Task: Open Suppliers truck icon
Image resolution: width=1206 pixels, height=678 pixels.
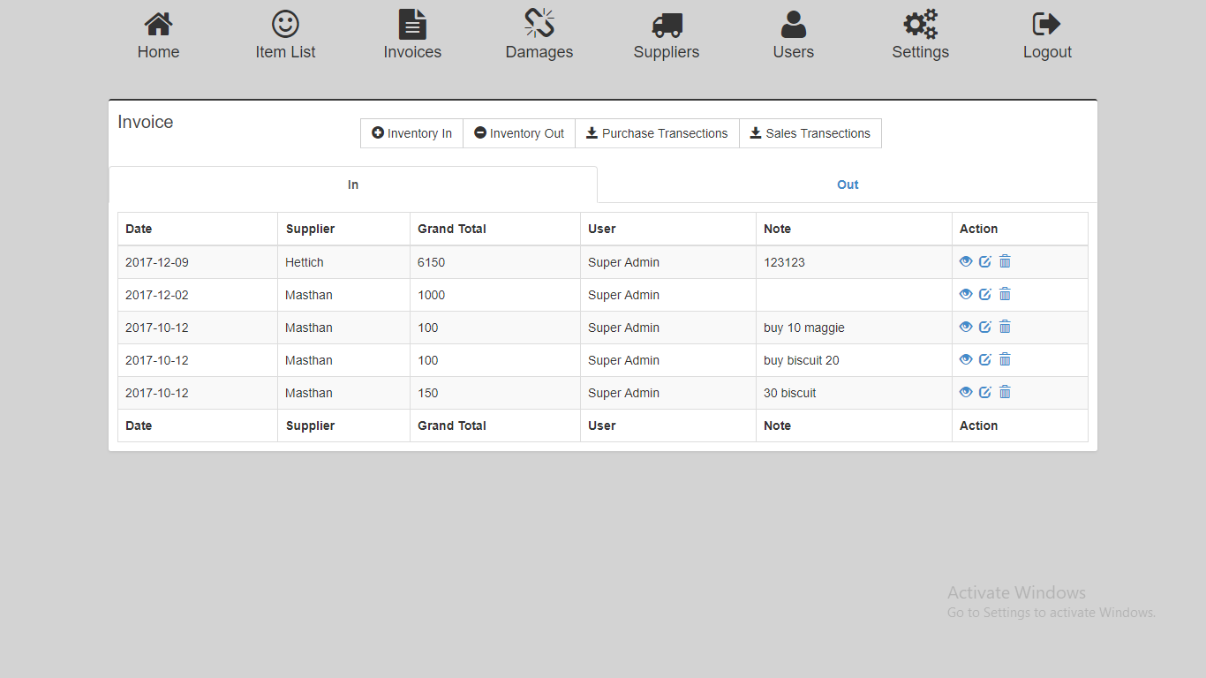Action: point(667,25)
